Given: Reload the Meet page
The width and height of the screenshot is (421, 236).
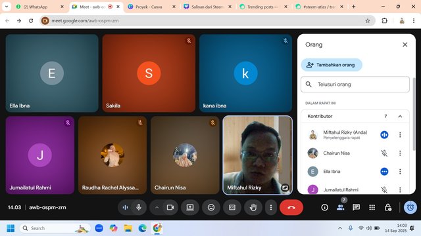Looking at the screenshot, I should coord(31,20).
